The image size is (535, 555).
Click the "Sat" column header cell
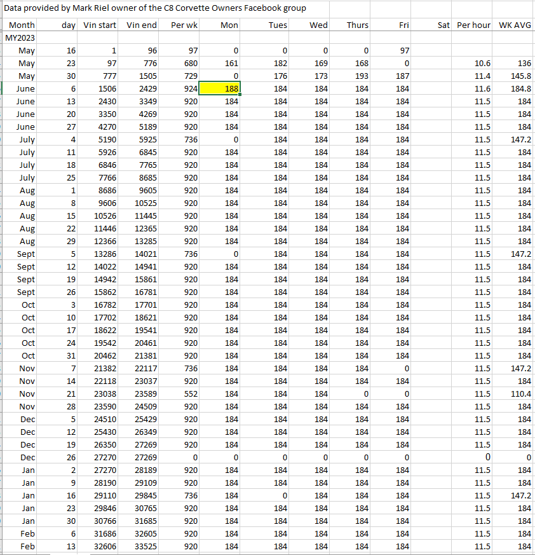tap(443, 25)
